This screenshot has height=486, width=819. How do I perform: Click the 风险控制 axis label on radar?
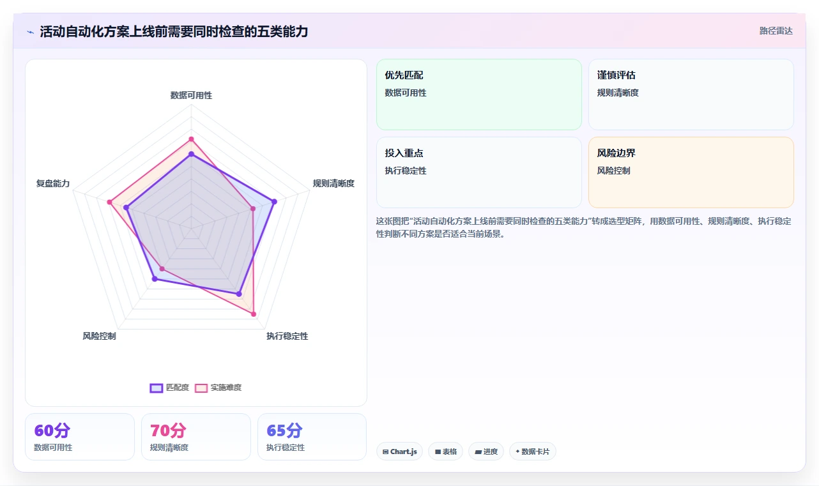pos(99,336)
